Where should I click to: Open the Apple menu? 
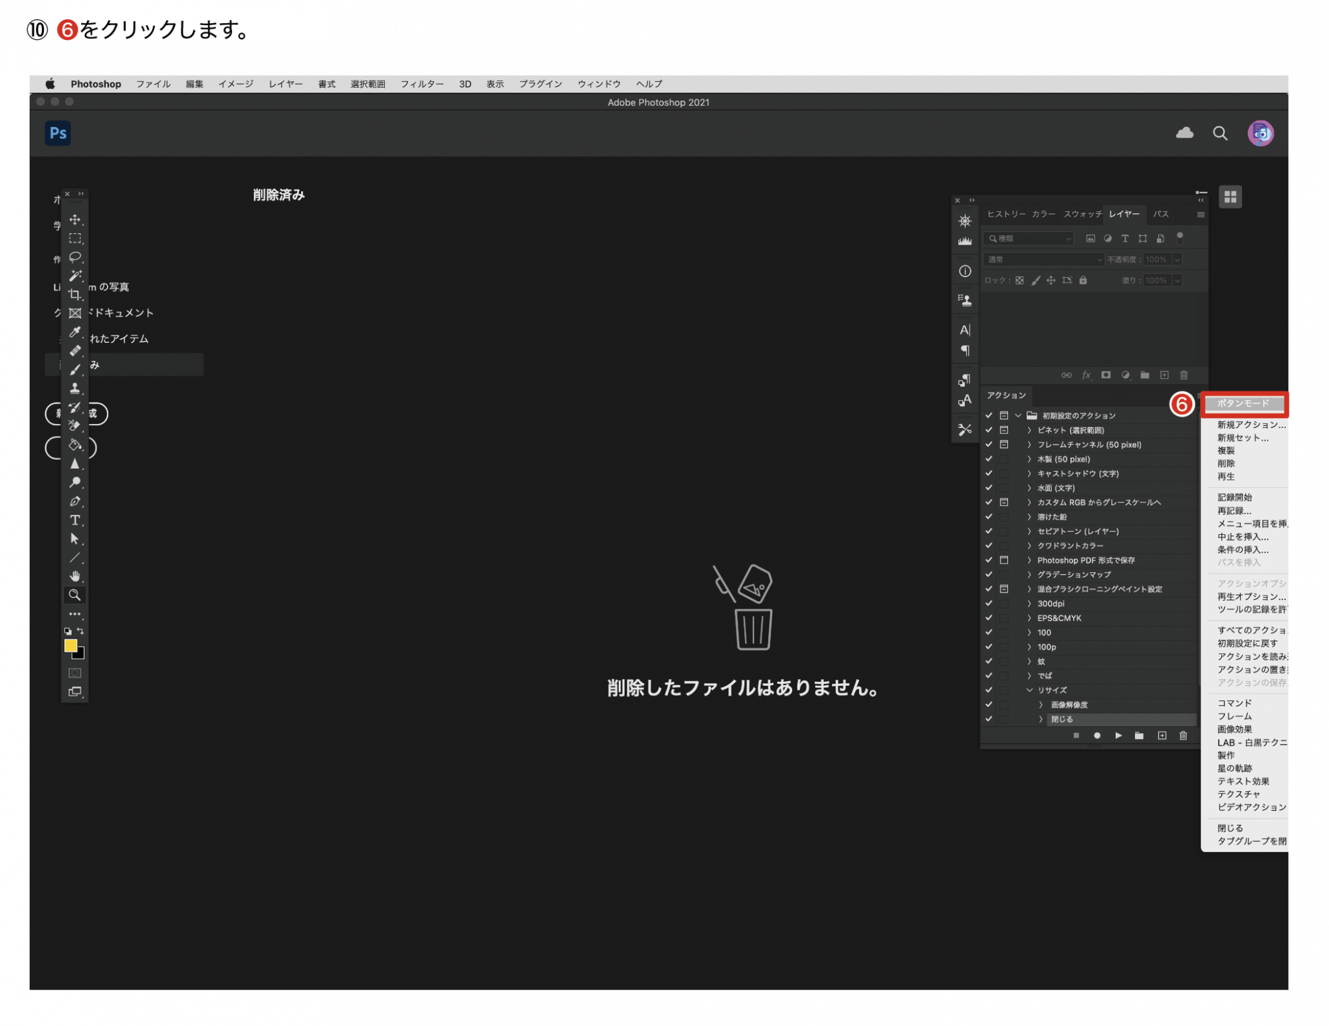51,84
